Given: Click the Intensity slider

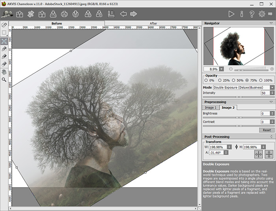Looking at the screenshot, I should coord(239,97).
